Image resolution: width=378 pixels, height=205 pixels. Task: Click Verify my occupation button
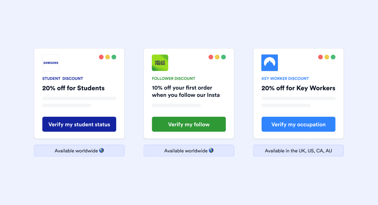pos(299,124)
